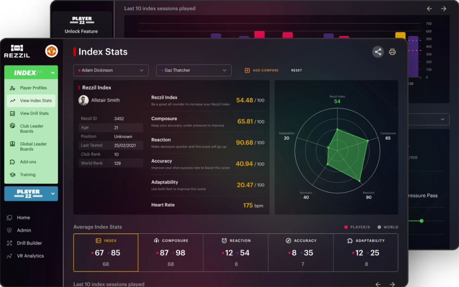Click the radar chart Composure point
The image size is (459, 287).
click(x=368, y=141)
